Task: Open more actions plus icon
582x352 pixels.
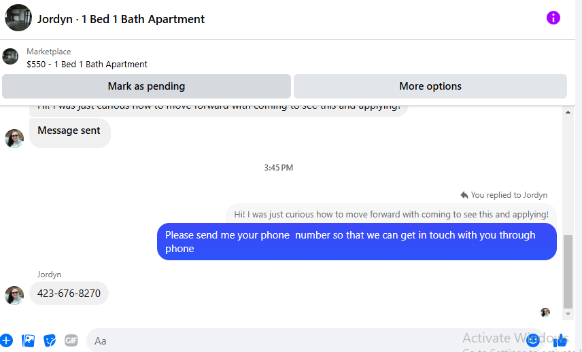Action: [x=6, y=340]
